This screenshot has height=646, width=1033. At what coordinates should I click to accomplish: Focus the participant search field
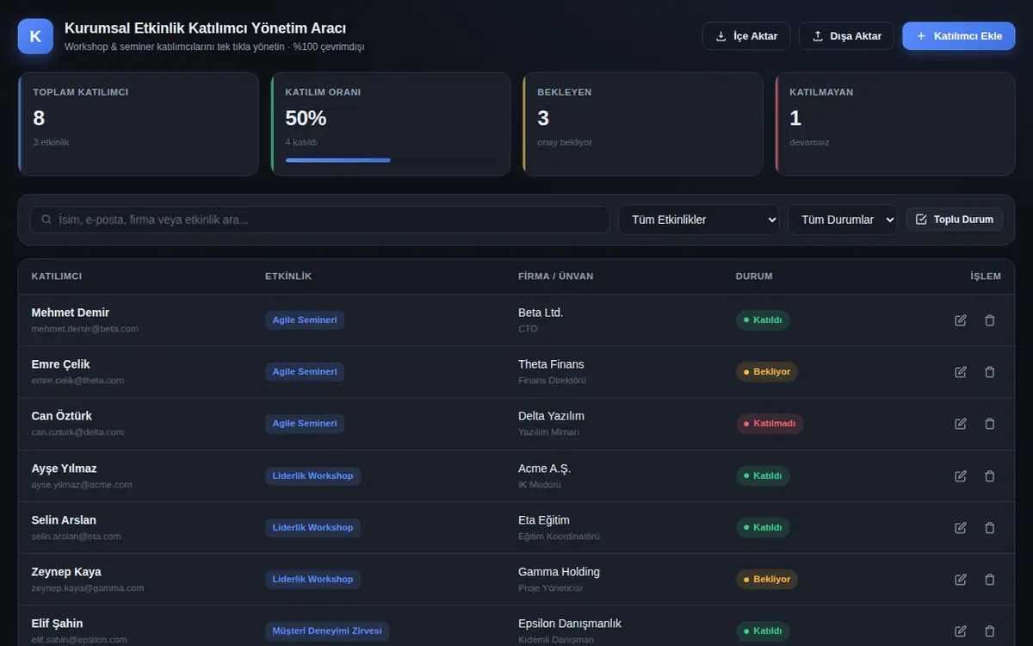319,220
